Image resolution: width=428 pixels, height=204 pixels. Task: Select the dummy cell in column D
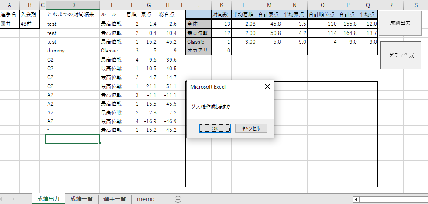coord(72,51)
